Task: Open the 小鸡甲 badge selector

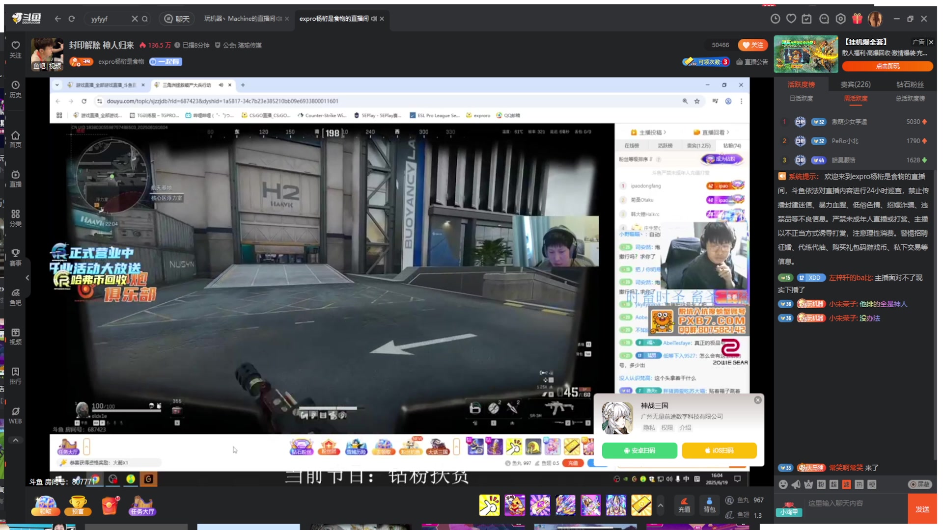Action: coord(789,510)
